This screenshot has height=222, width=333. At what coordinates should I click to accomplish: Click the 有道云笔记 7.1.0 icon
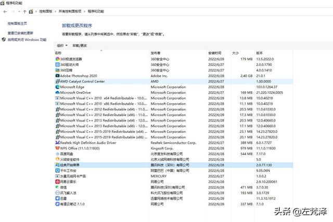pyautogui.click(x=57, y=204)
